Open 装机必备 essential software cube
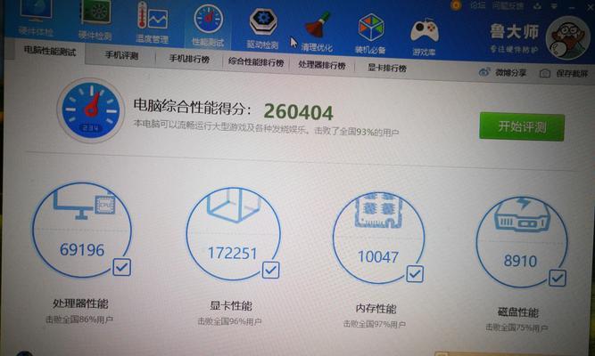This screenshot has width=595, height=356. click(370, 34)
